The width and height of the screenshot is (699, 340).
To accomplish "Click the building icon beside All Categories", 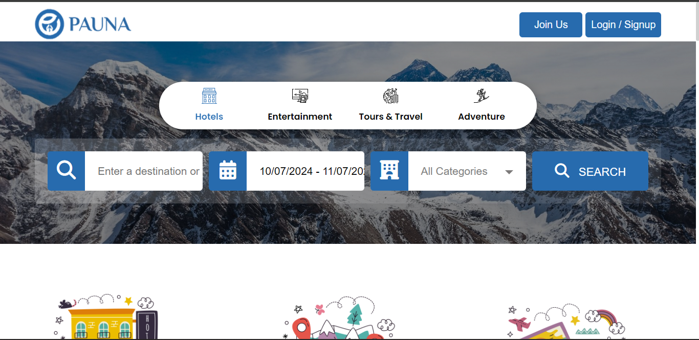I will [389, 171].
